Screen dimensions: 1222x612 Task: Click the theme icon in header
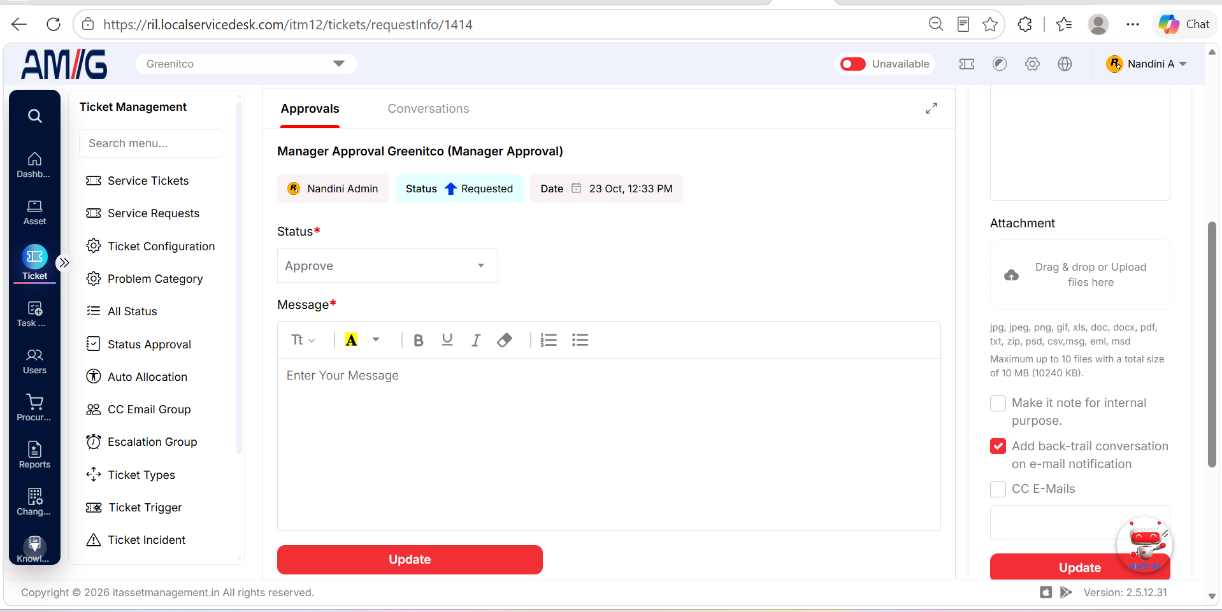point(1000,64)
